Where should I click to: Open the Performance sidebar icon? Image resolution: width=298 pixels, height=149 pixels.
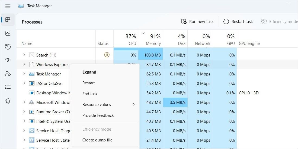8,33
